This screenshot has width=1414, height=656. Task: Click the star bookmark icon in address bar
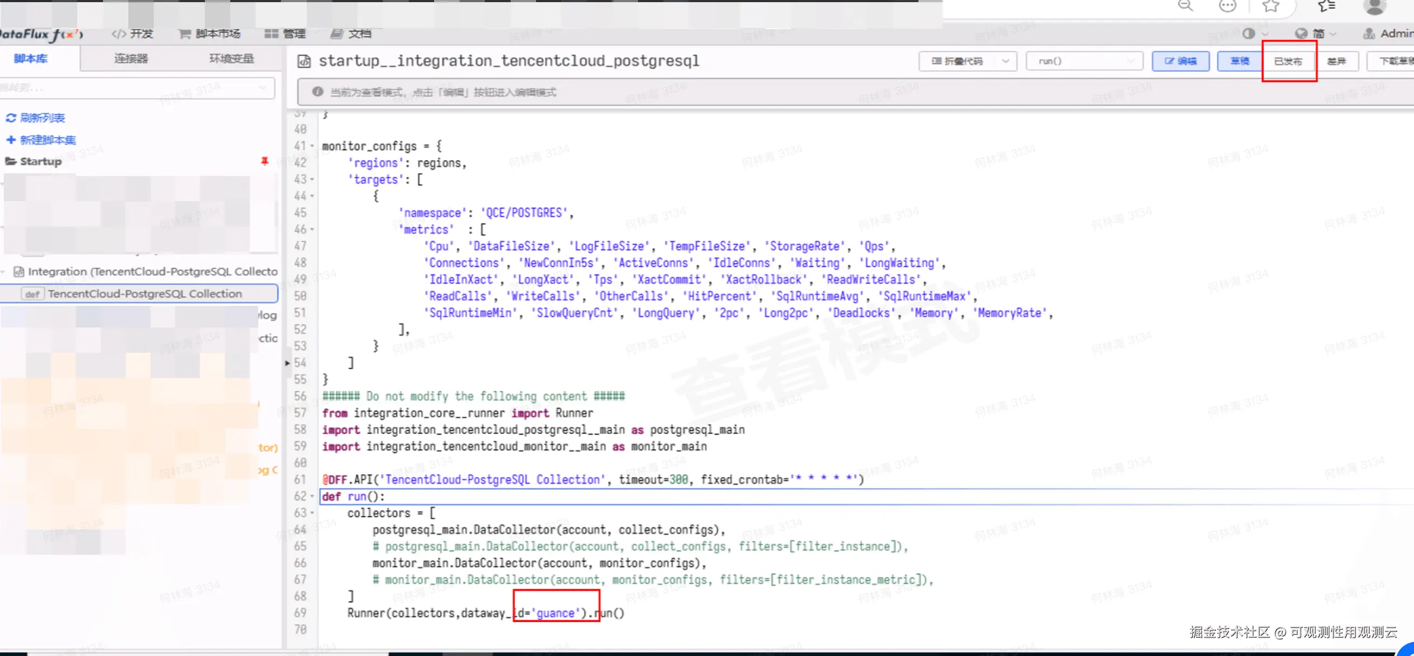pos(1270,6)
